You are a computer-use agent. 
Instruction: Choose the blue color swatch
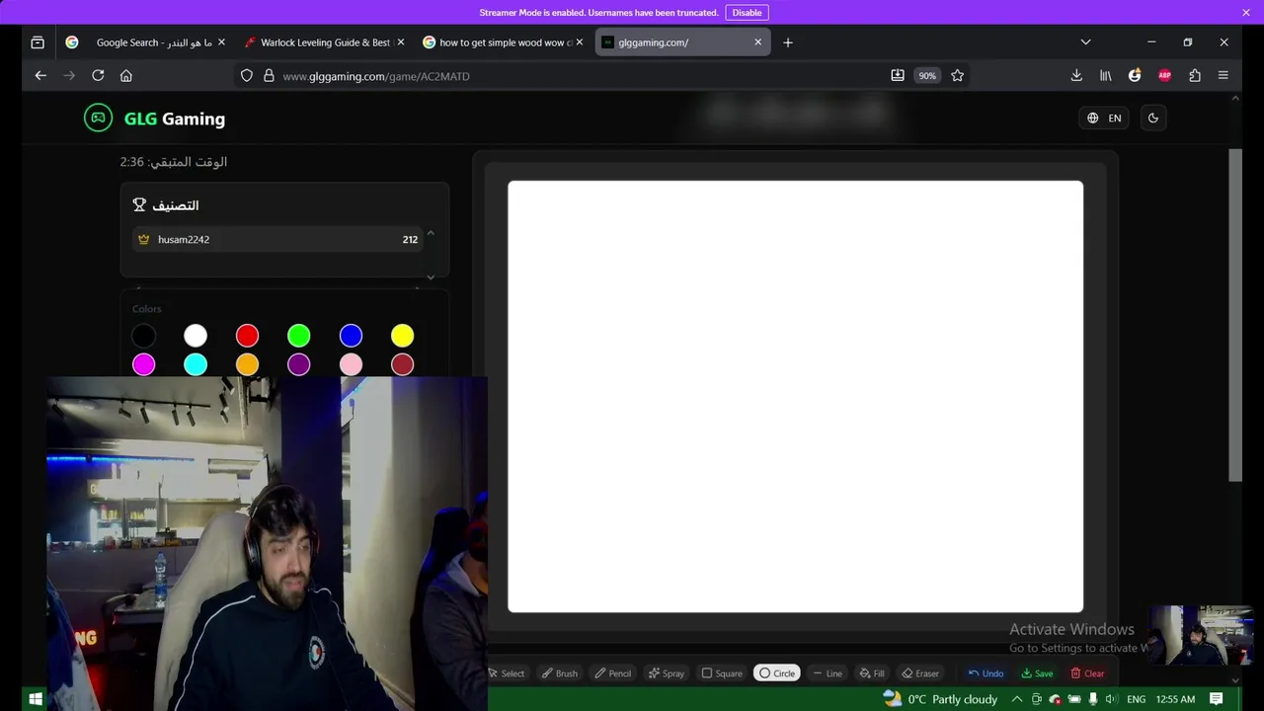click(x=351, y=336)
